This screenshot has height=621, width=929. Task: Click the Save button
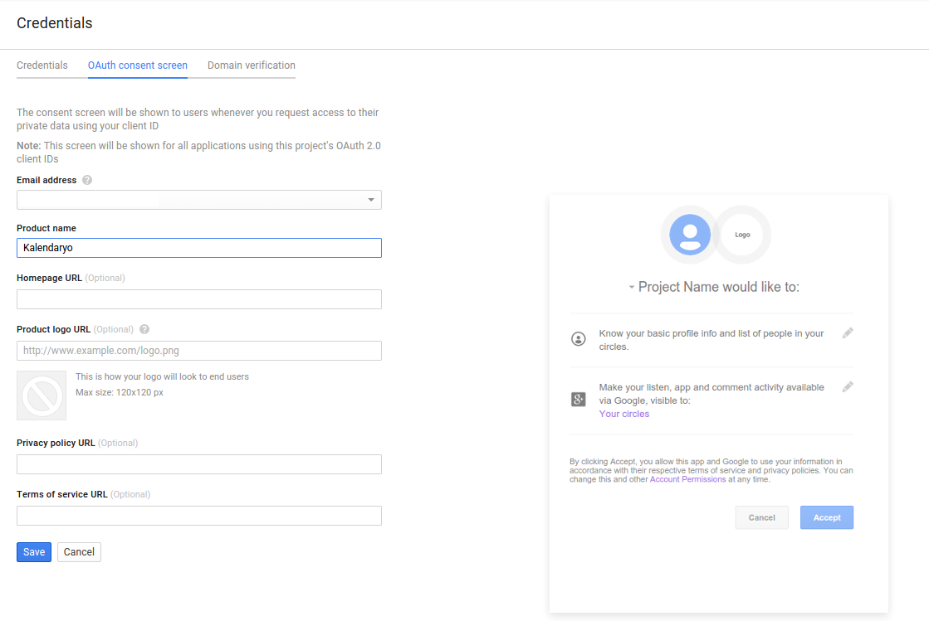pyautogui.click(x=34, y=552)
